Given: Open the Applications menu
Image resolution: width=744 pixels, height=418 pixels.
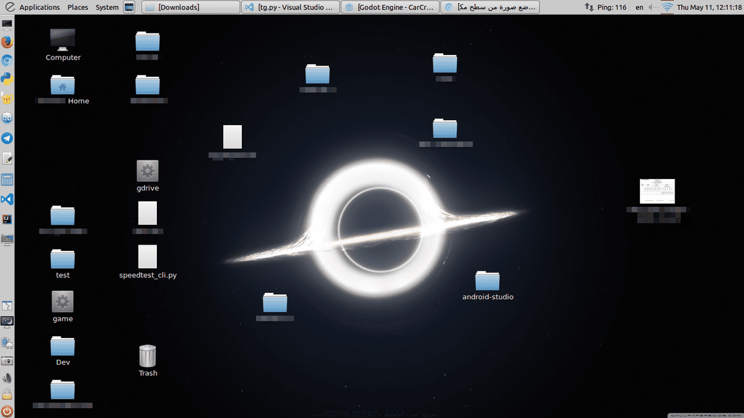Looking at the screenshot, I should pyautogui.click(x=39, y=7).
